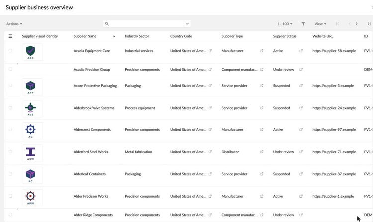Select the Alderbrook Valve Systems row checkbox
This screenshot has width=373, height=222.
pyautogui.click(x=10, y=108)
